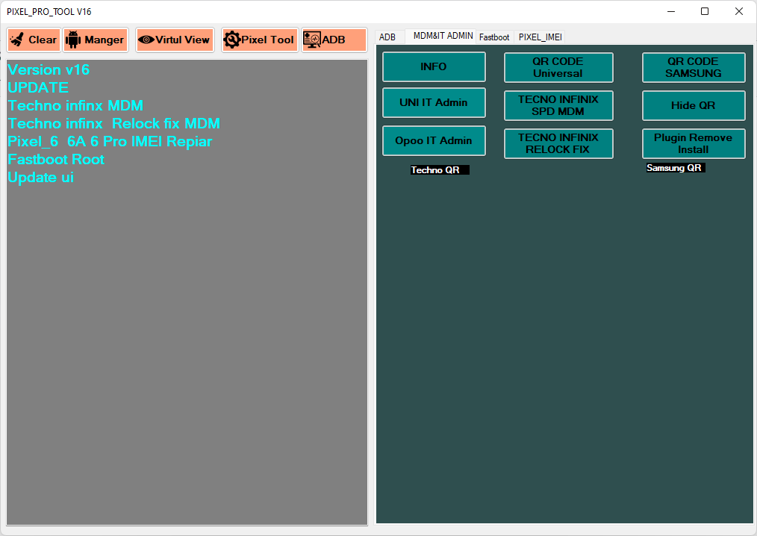Switch to the PIXEL_IMEI tab

coord(540,37)
